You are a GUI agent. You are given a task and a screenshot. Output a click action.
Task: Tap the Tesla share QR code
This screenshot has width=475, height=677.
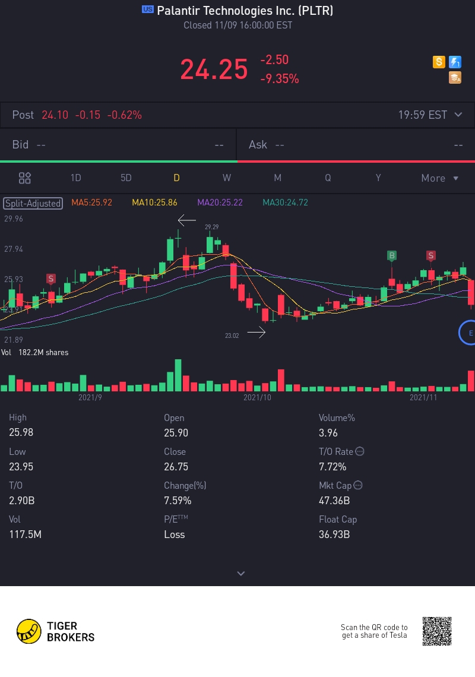(437, 631)
